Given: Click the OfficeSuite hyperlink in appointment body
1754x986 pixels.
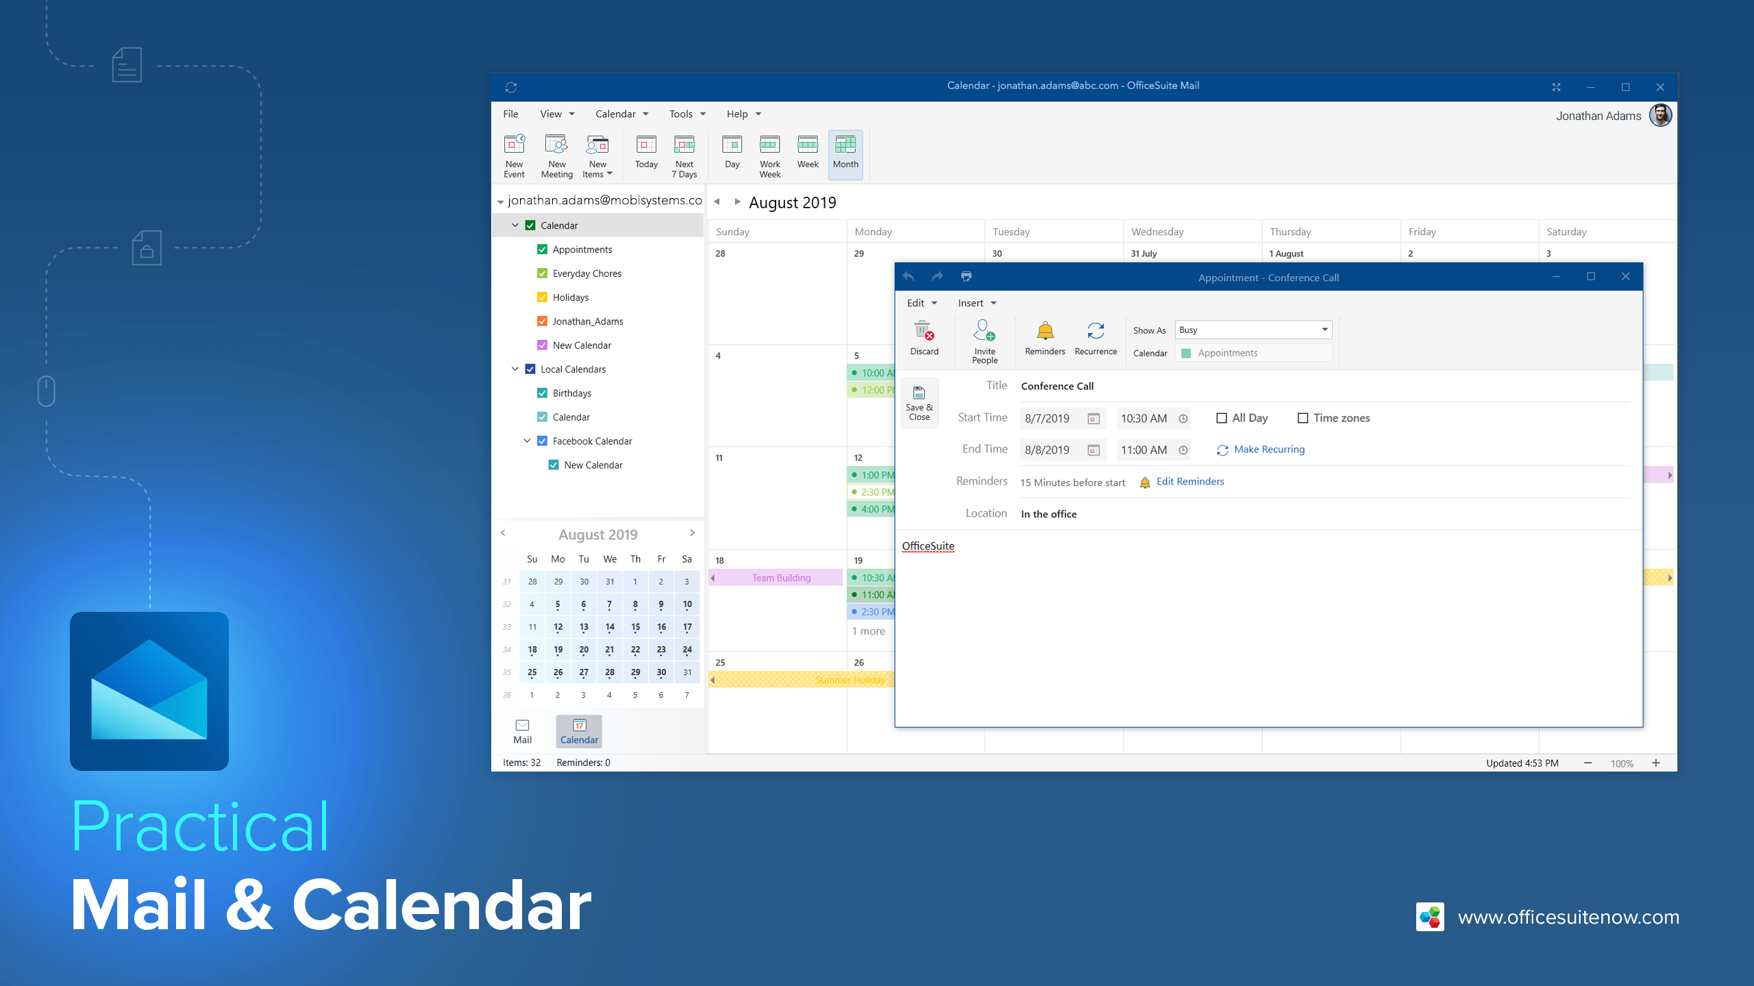Looking at the screenshot, I should coord(928,545).
